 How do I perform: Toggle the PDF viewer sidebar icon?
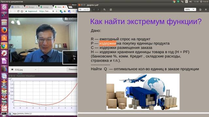click(111, 9)
